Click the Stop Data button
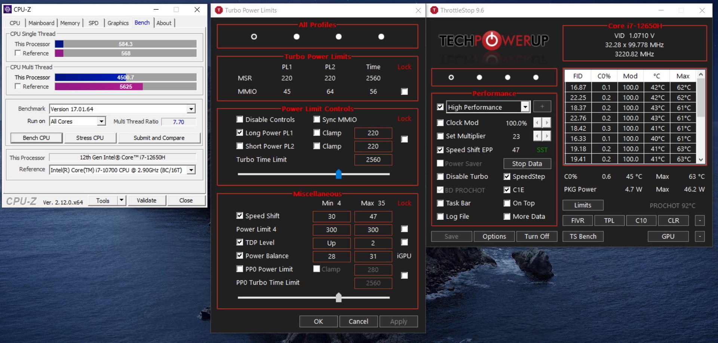 527,164
